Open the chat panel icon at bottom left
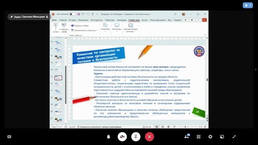The image size is (258, 145). [x=9, y=137]
